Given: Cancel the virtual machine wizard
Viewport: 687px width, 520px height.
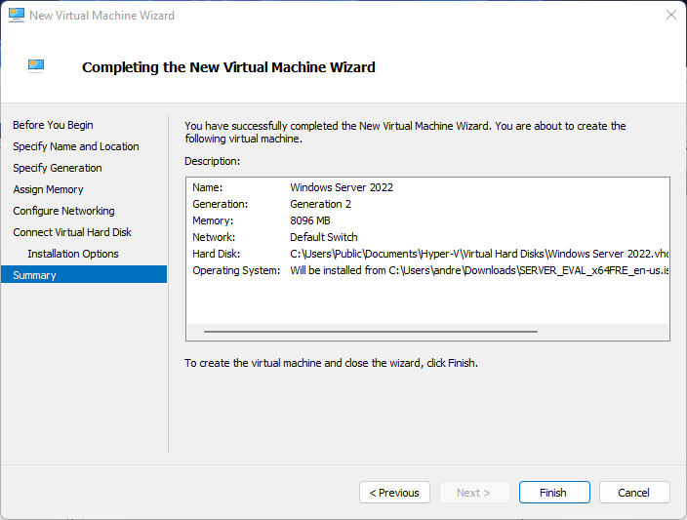Looking at the screenshot, I should [634, 493].
